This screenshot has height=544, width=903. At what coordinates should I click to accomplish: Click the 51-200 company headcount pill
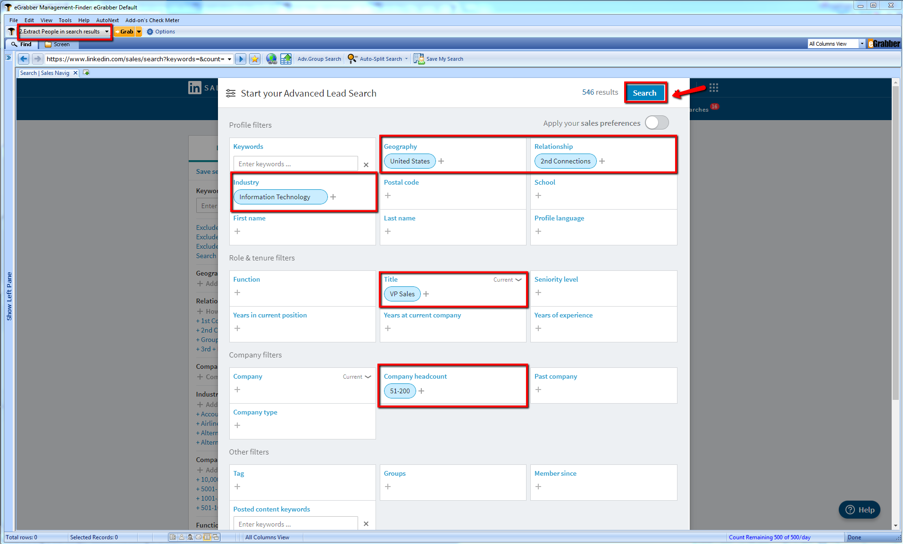pyautogui.click(x=400, y=391)
